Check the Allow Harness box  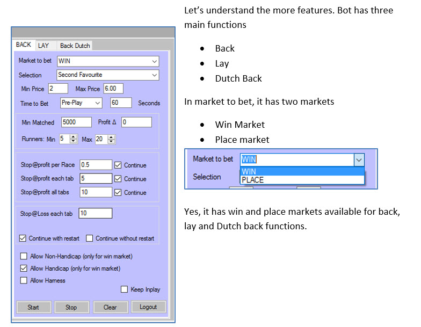pos(24,280)
